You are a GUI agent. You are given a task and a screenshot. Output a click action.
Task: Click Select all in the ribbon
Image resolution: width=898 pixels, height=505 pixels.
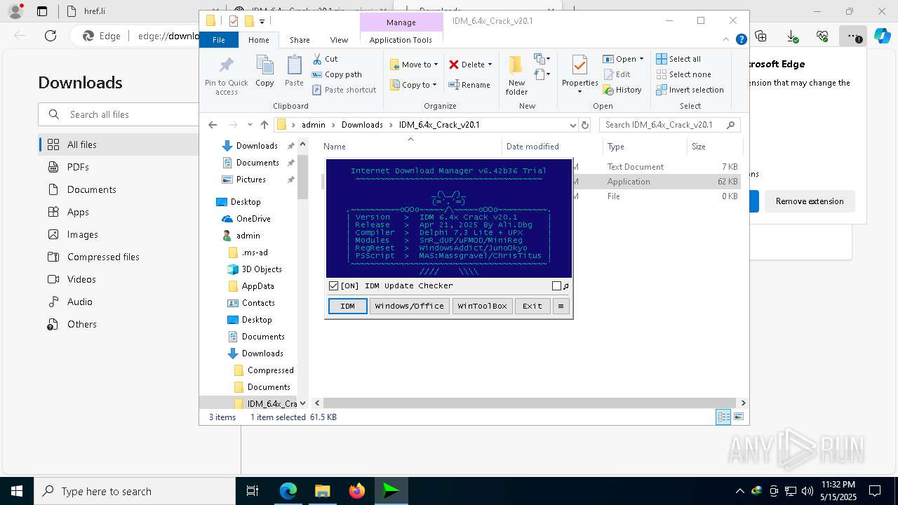[678, 59]
